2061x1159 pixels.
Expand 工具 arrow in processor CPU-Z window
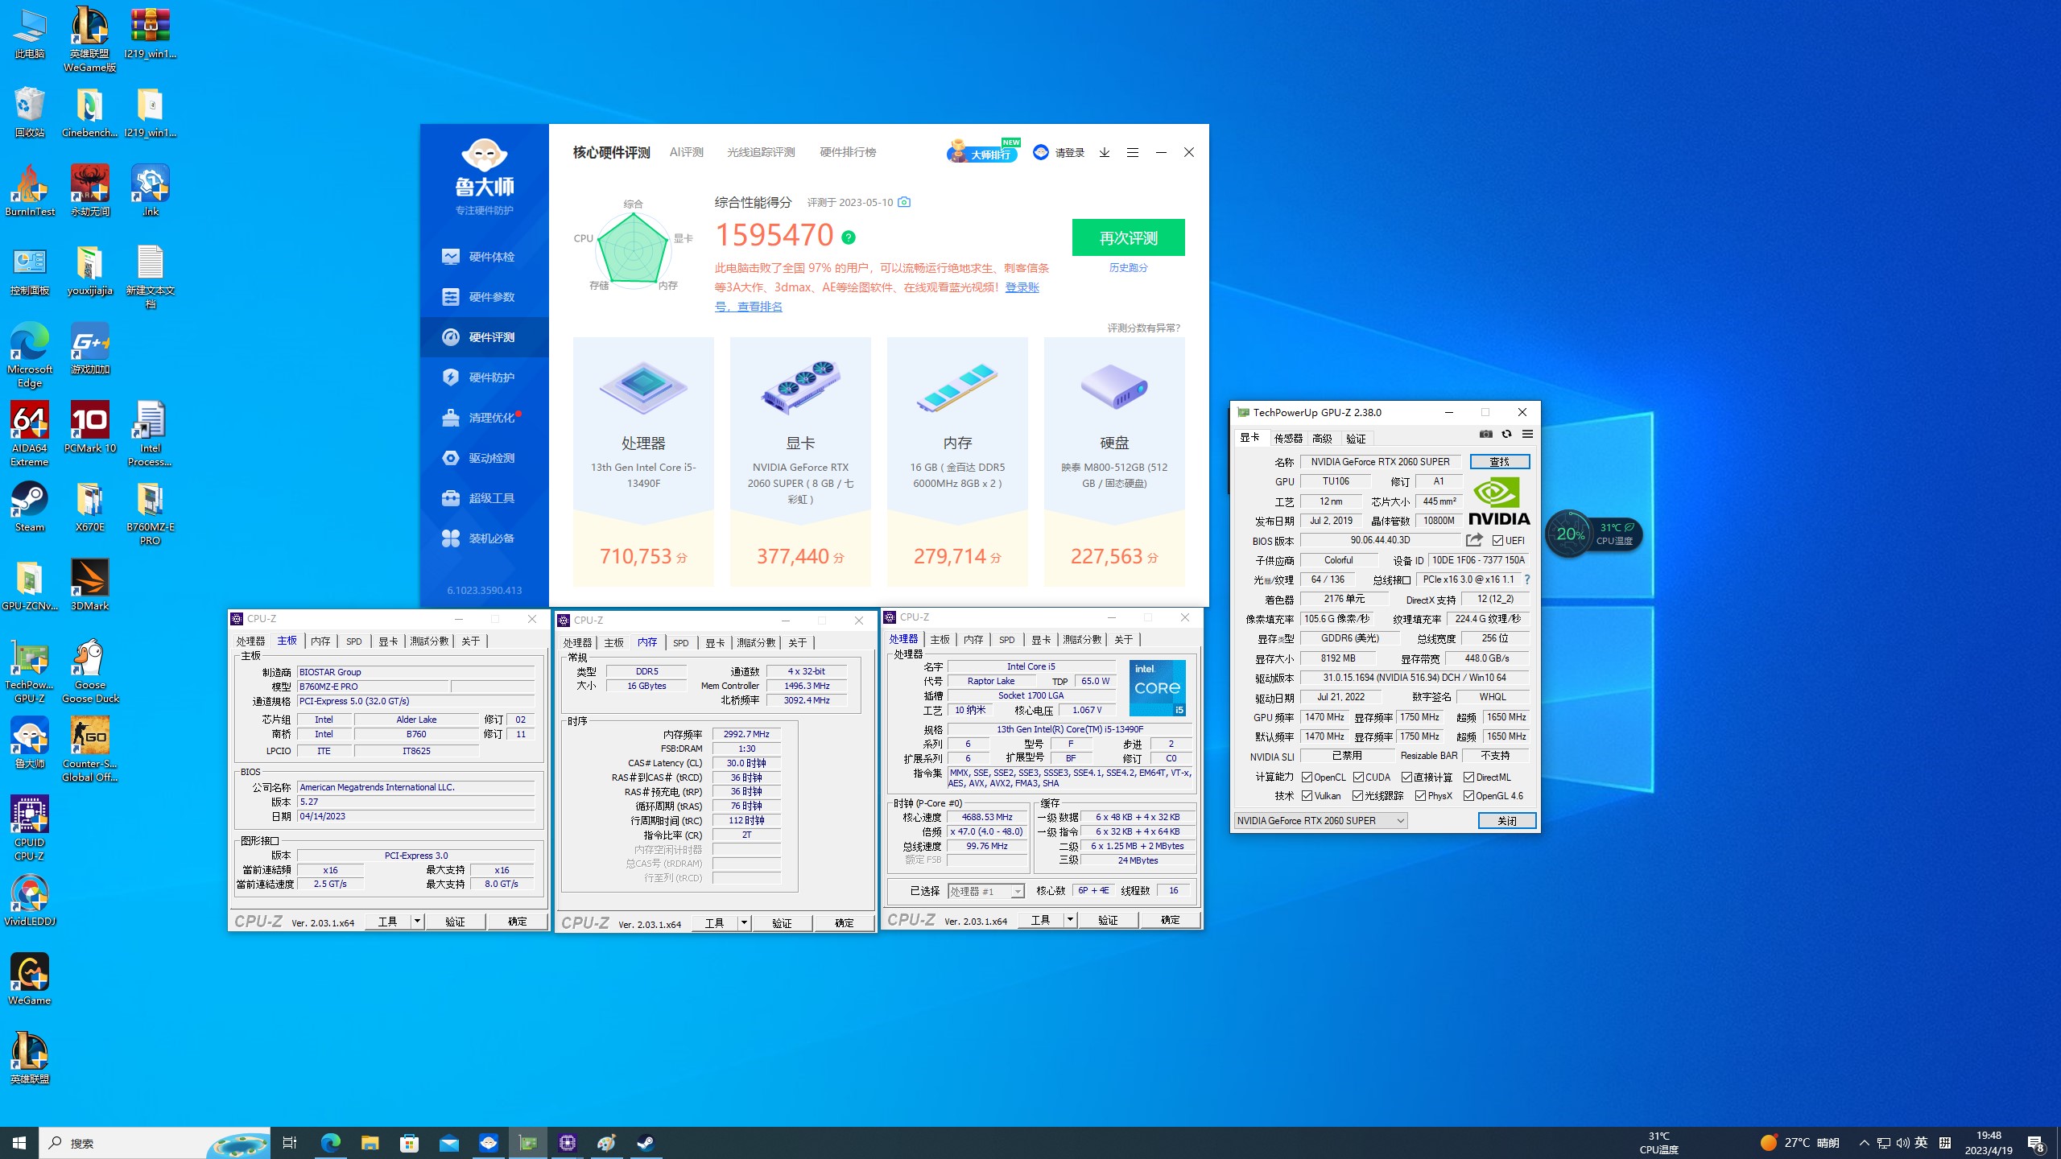click(x=1070, y=920)
